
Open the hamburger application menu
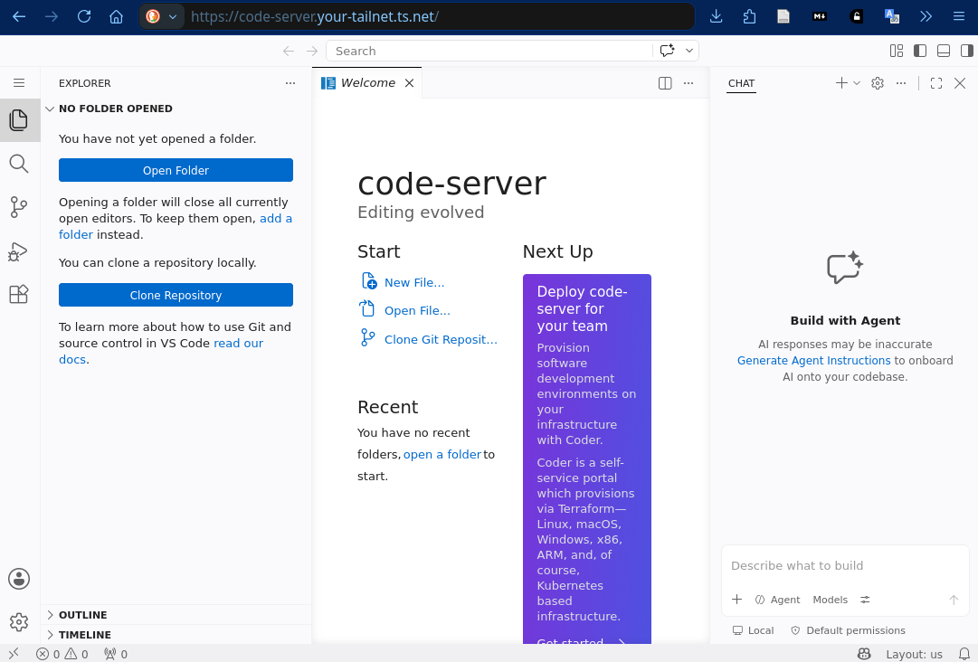coord(19,83)
